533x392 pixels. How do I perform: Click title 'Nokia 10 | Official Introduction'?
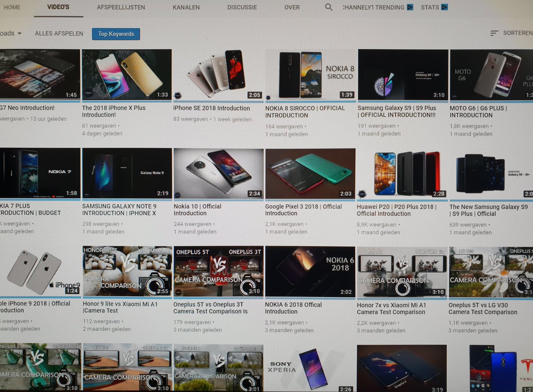pos(197,210)
